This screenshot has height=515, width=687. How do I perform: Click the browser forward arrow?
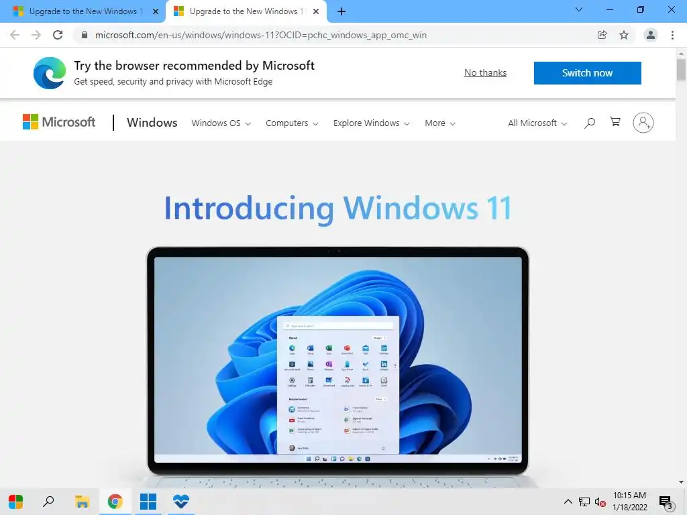coord(36,35)
